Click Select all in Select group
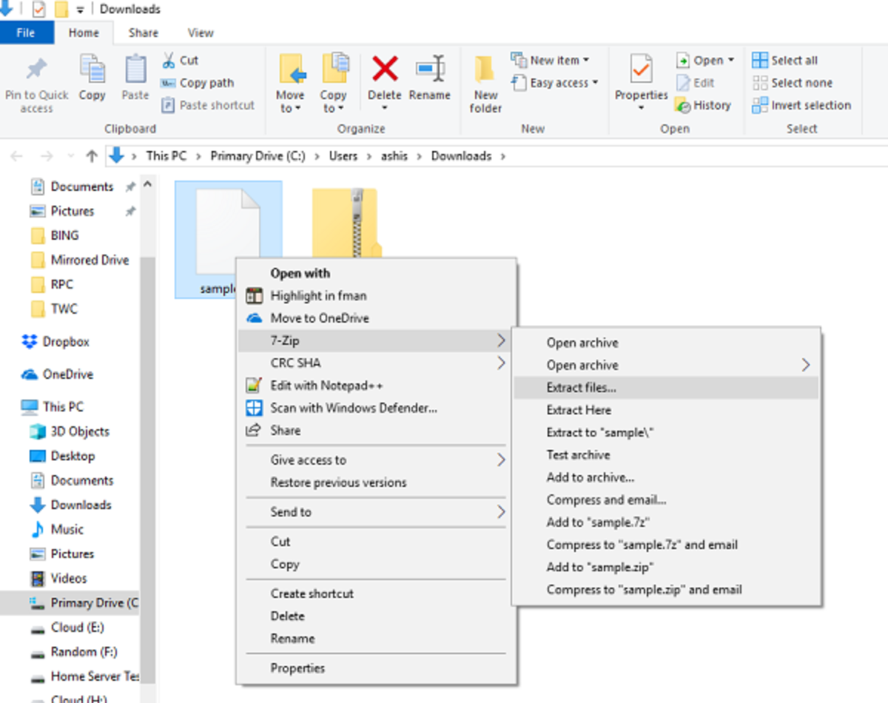The image size is (888, 703). click(786, 60)
